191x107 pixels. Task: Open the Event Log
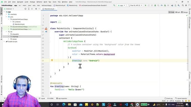point(169,98)
